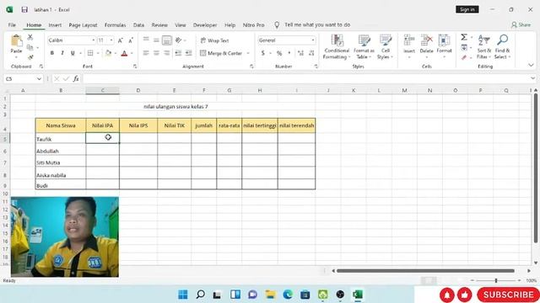Click the Format Painter brush icon
The width and height of the screenshot is (540, 303).
click(30, 57)
